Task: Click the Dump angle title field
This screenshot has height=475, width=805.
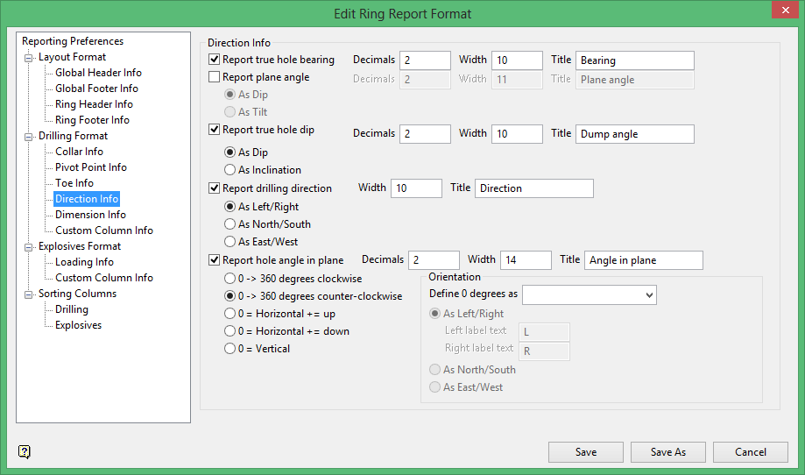Action: tap(635, 134)
